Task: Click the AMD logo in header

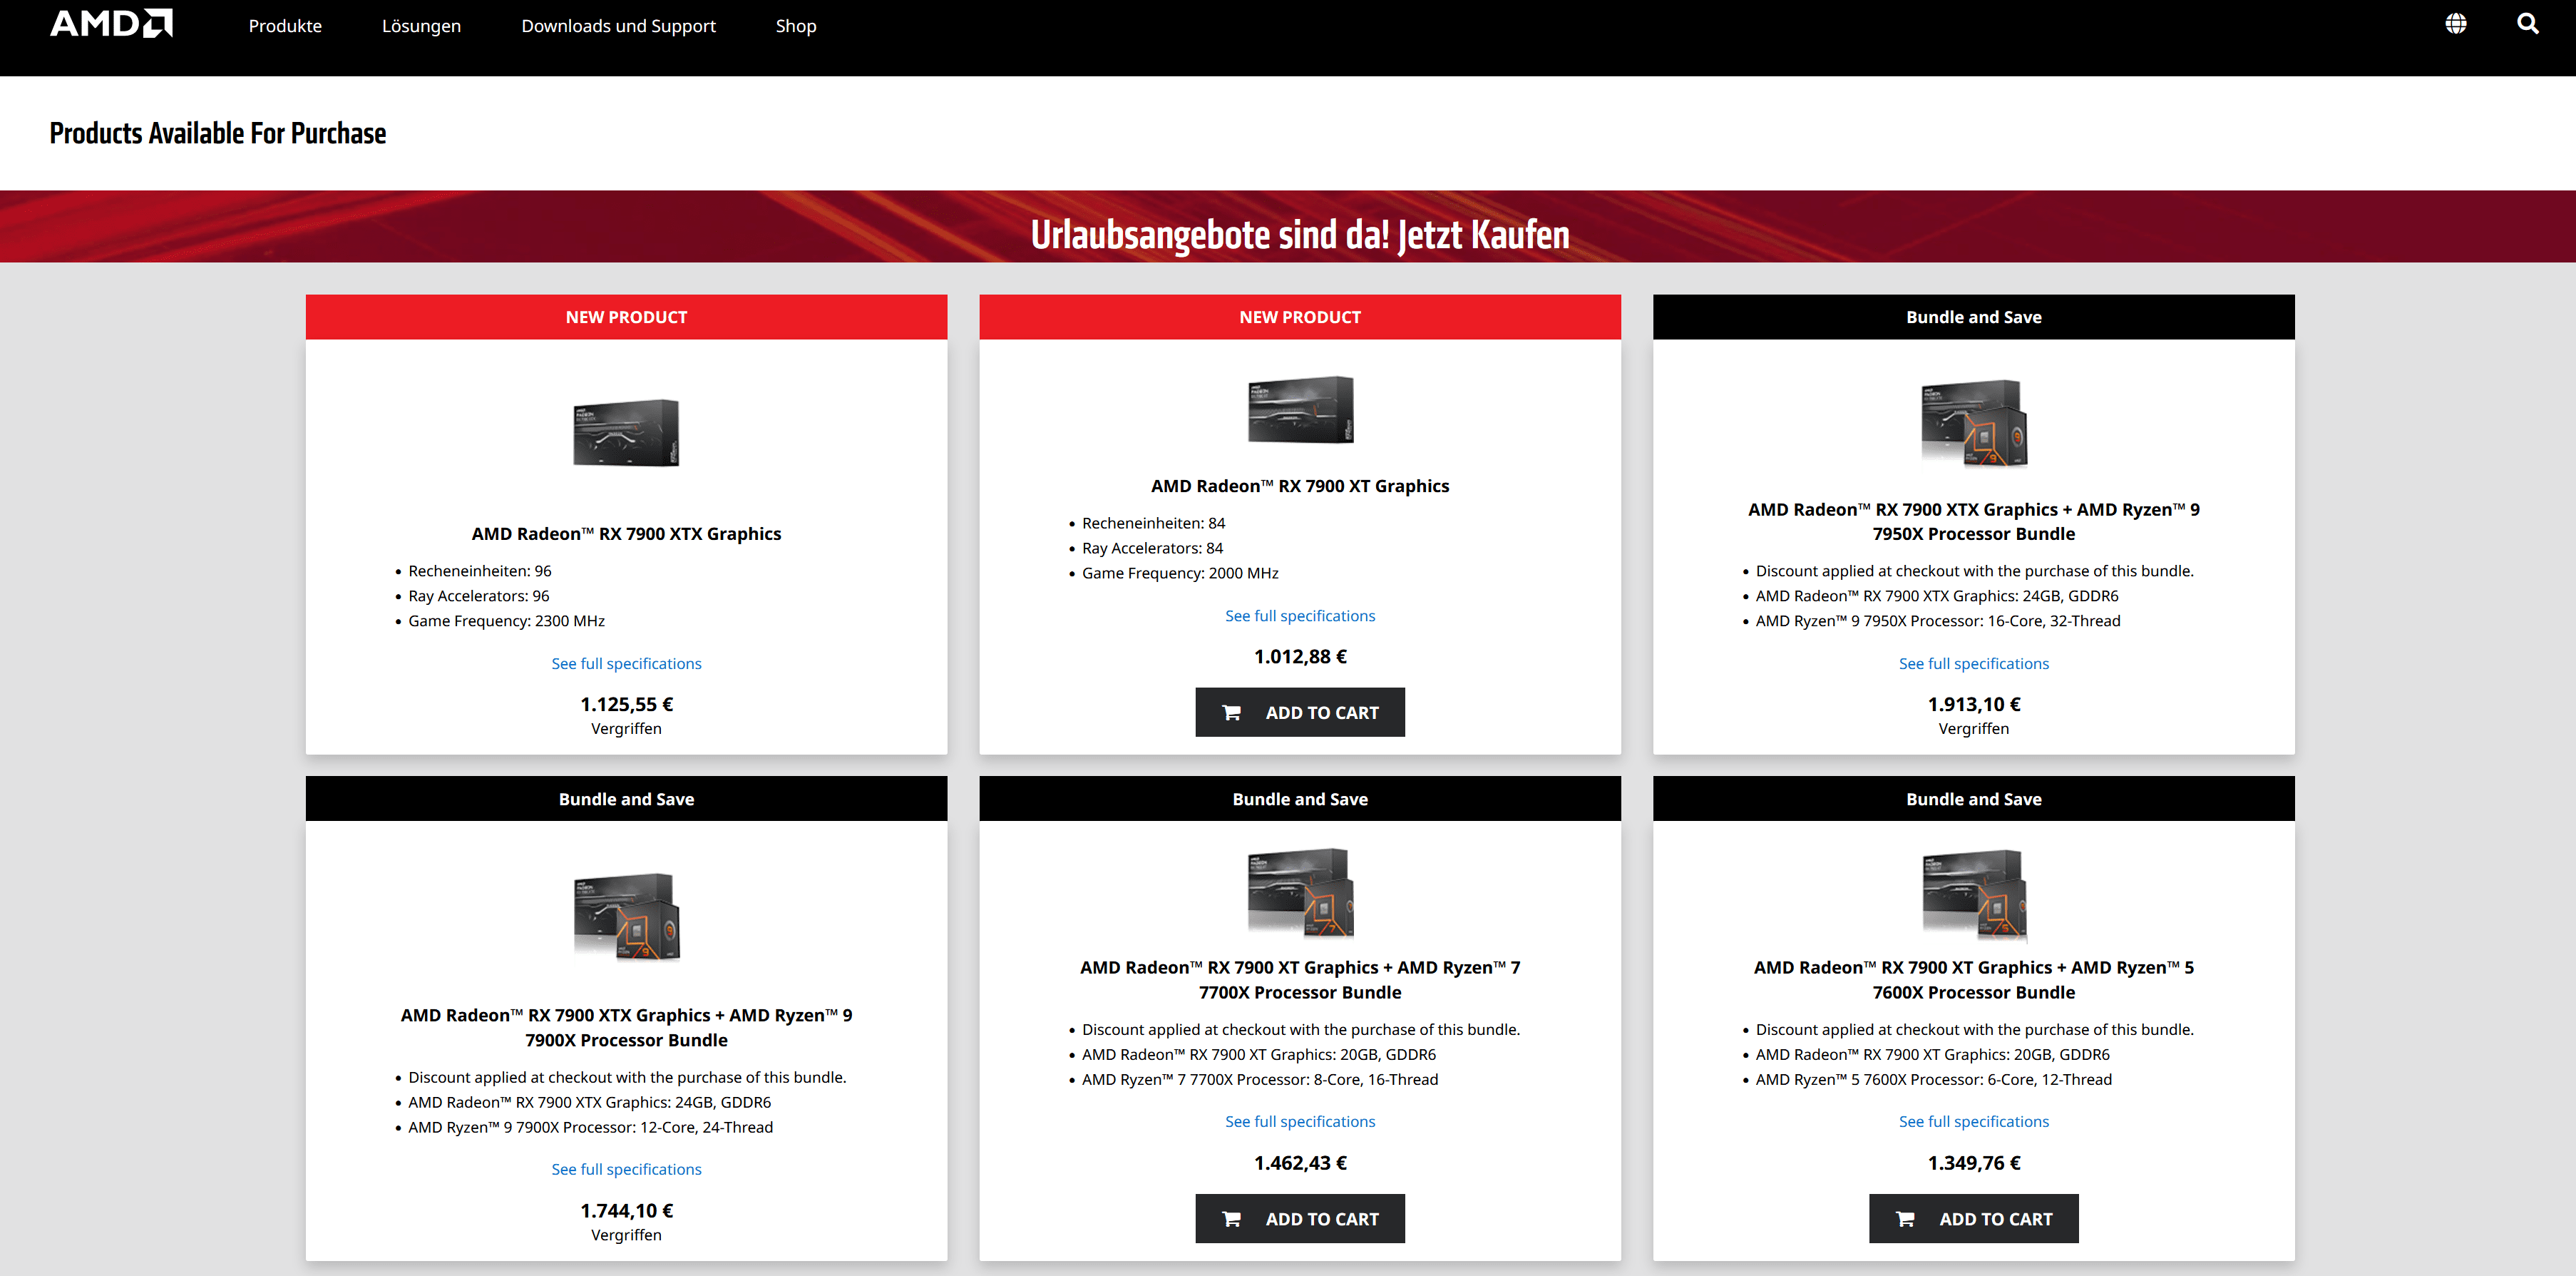Action: 111,24
